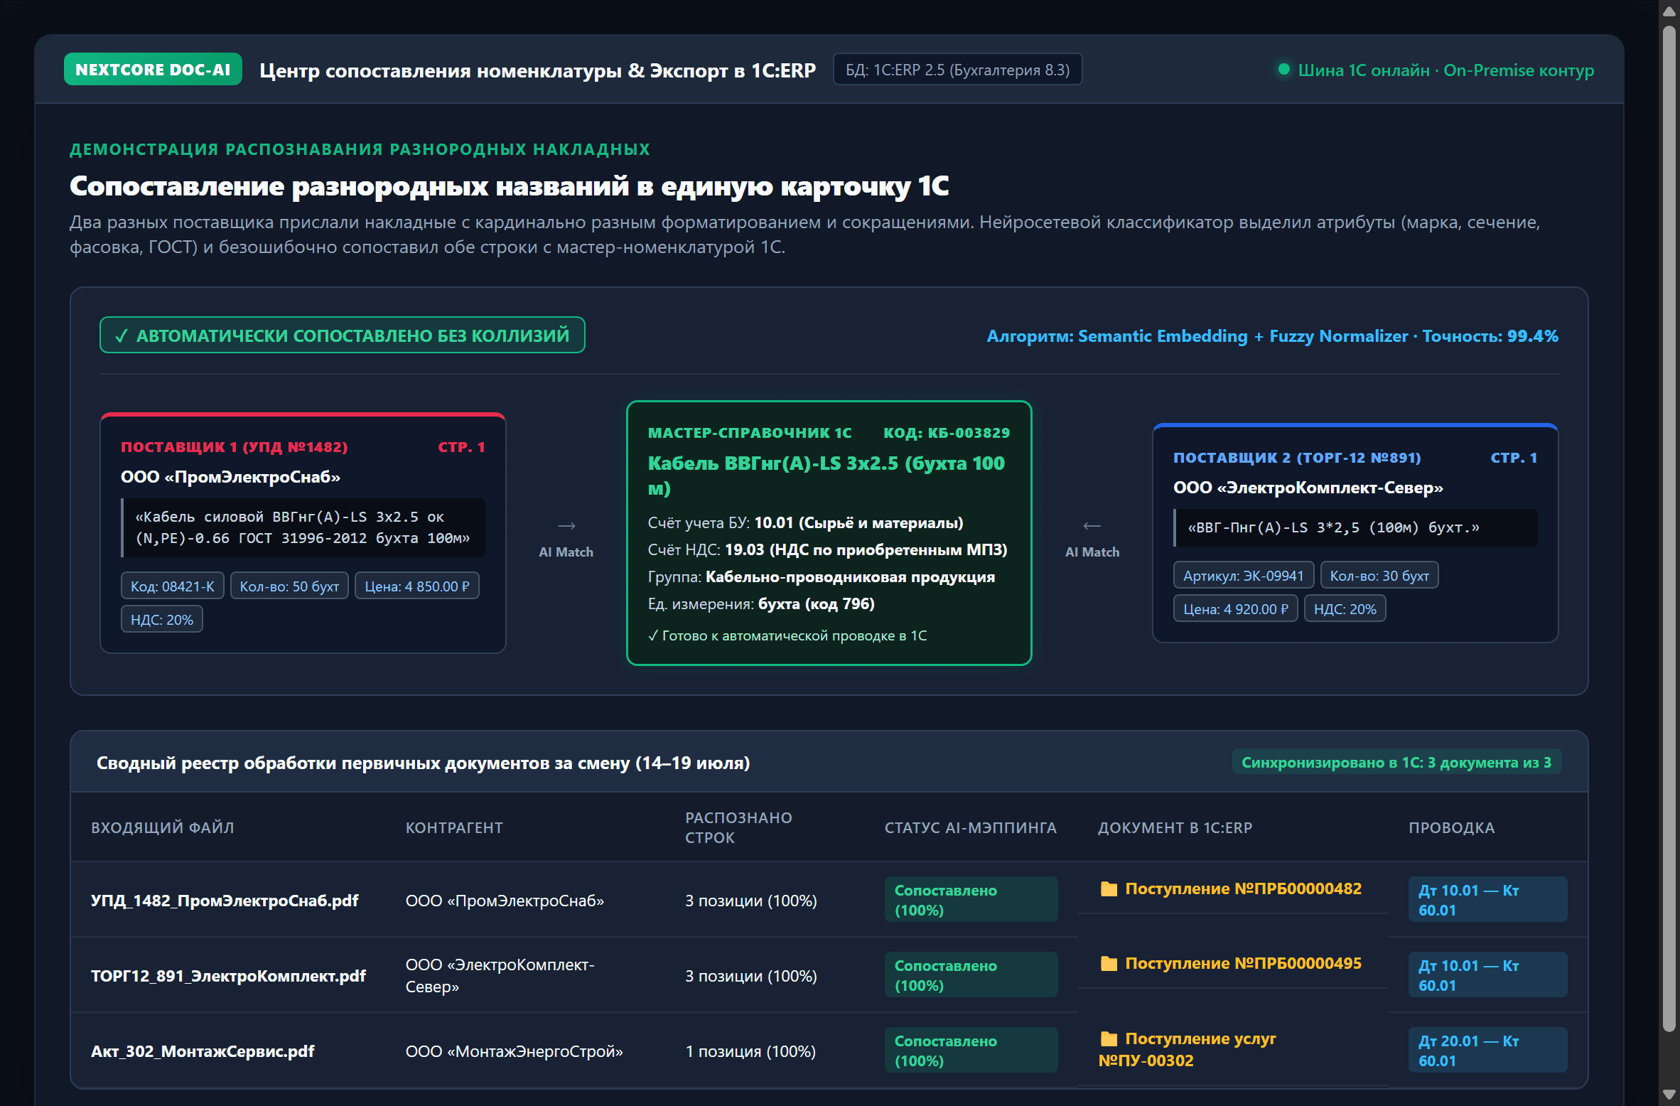Click folder icon beside Поступление №ПРБ00000495

[x=1109, y=963]
